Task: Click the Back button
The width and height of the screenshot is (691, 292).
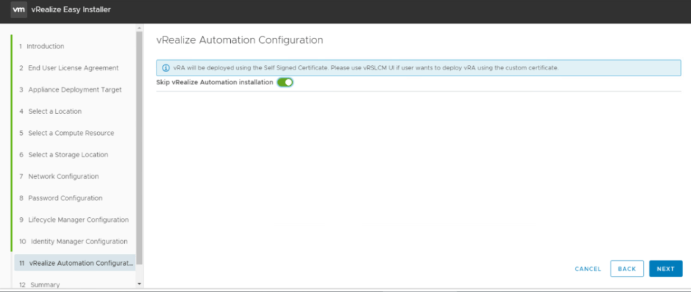Action: click(626, 268)
